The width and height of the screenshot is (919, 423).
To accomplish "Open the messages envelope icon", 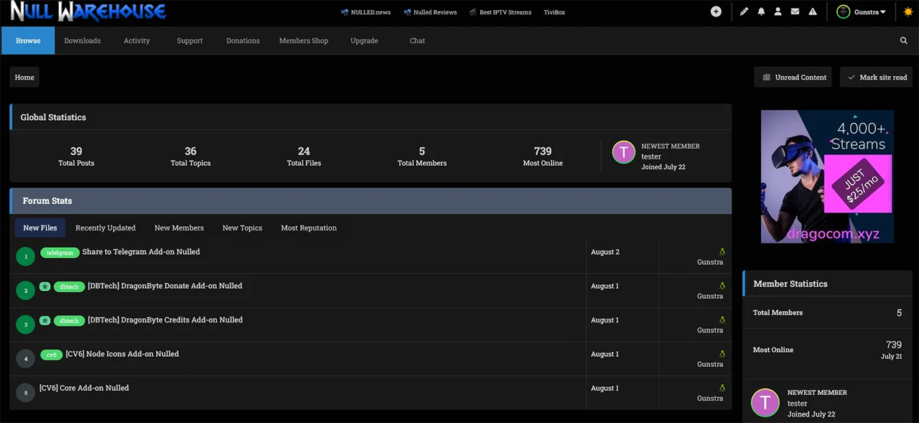I will (x=795, y=11).
